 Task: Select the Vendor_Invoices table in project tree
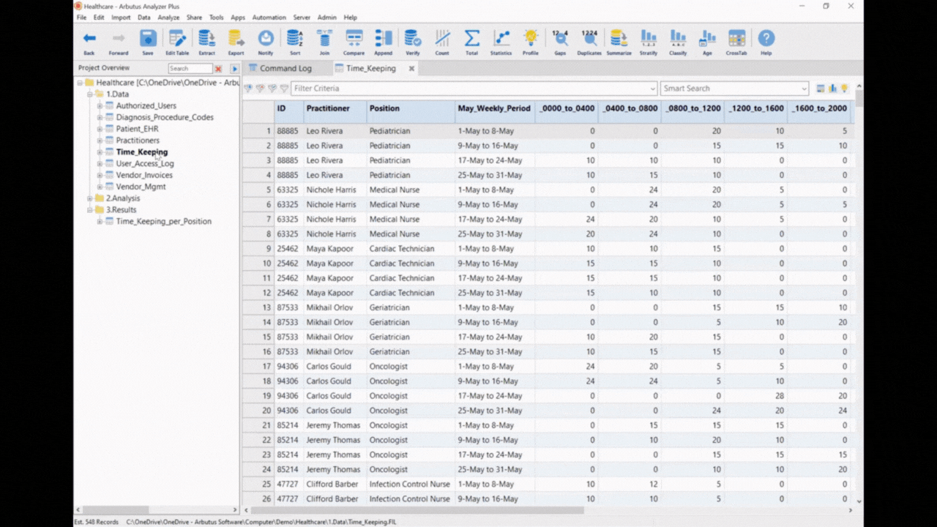pyautogui.click(x=144, y=175)
